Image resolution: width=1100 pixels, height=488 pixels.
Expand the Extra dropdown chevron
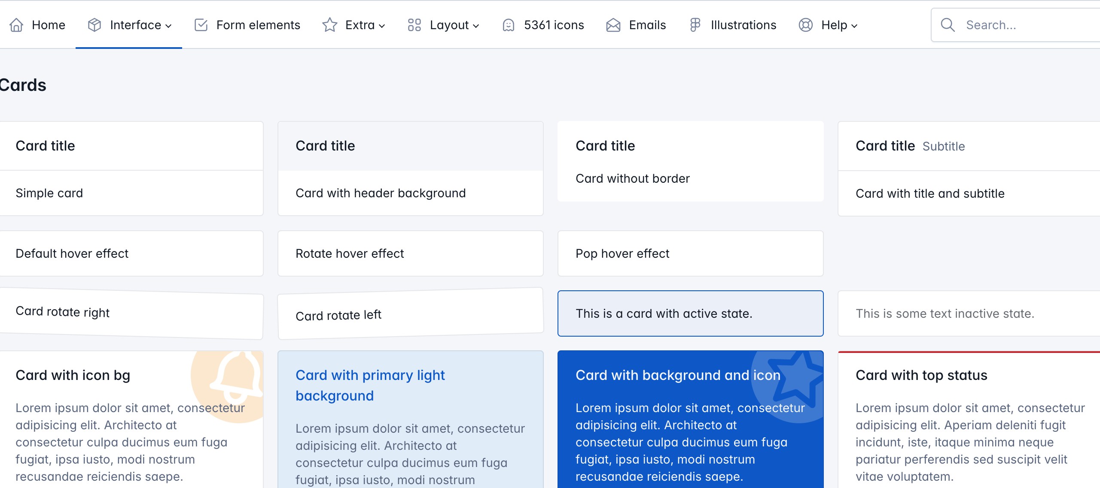[382, 26]
